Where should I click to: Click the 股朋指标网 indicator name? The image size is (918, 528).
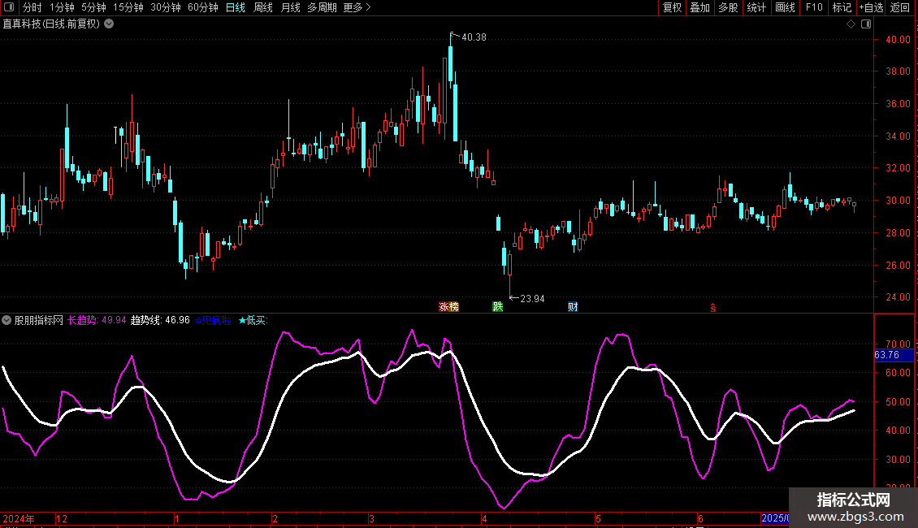click(x=39, y=320)
